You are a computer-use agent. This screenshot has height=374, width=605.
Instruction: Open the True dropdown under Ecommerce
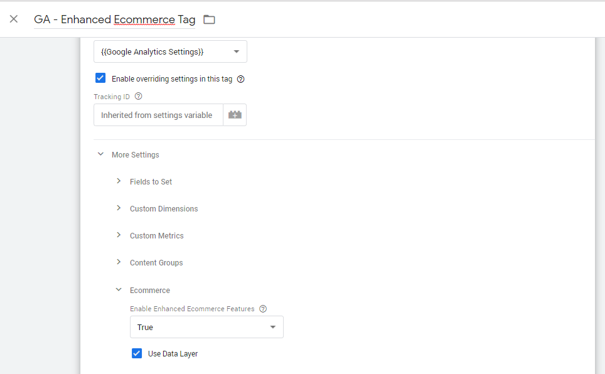point(206,327)
